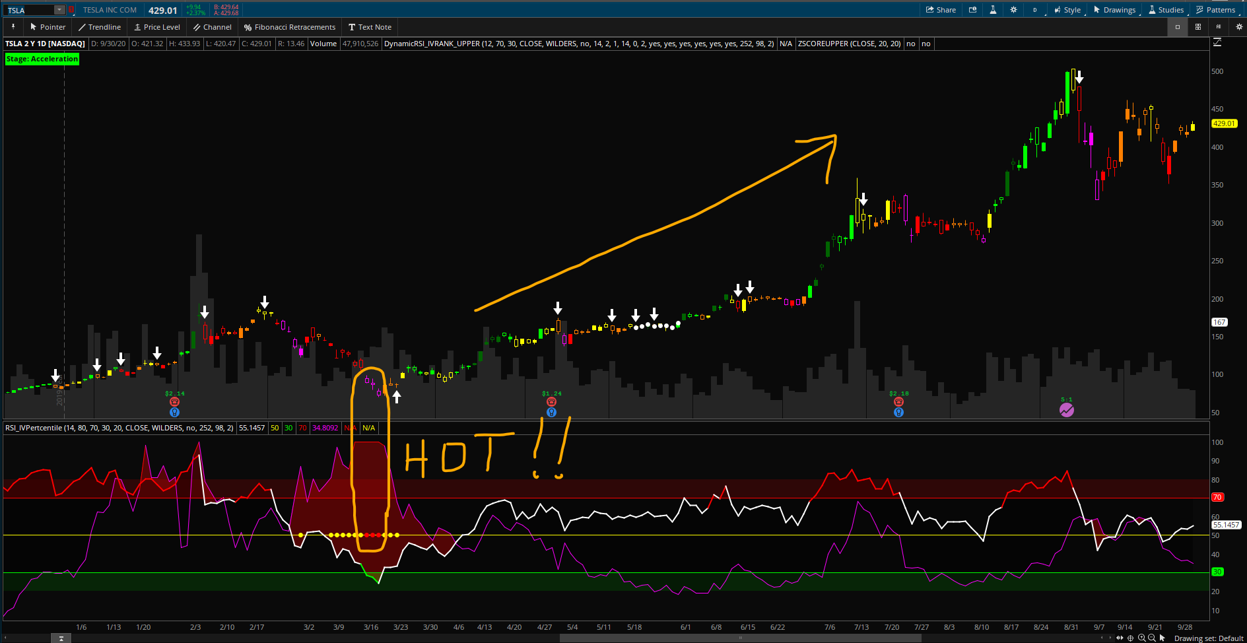This screenshot has width=1247, height=643.
Task: Open the Studies menu
Action: click(x=1166, y=10)
